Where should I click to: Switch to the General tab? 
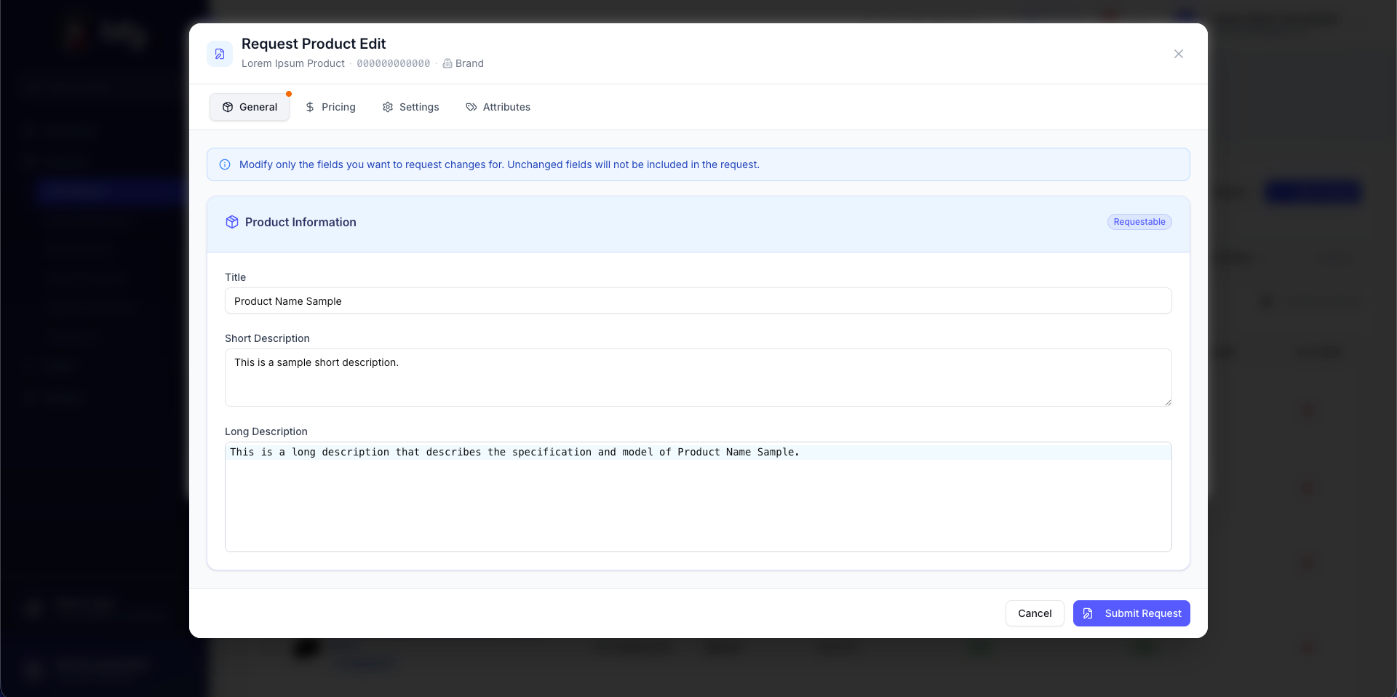(x=250, y=107)
